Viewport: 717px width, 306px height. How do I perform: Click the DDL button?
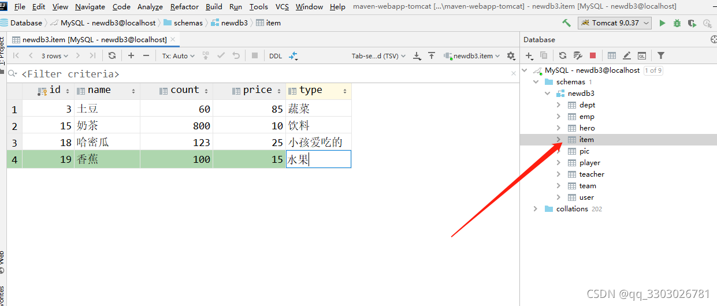pos(276,55)
